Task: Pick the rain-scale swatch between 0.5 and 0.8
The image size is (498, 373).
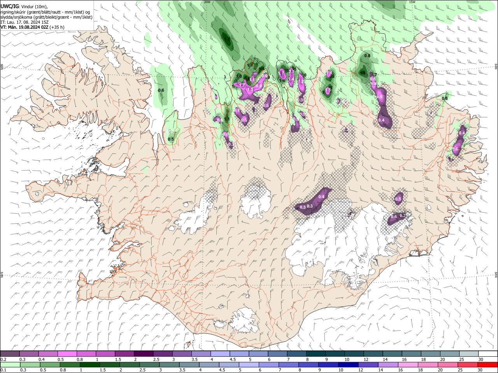Action: point(50,364)
